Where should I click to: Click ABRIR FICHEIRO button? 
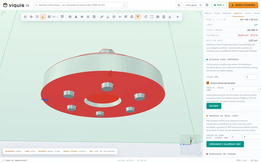[243, 5]
